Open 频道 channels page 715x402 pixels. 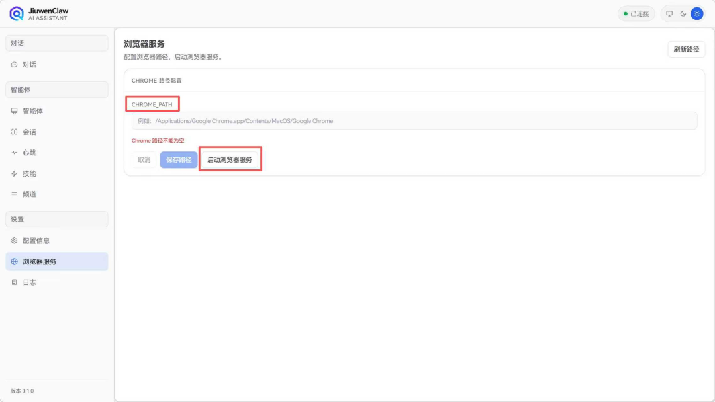point(56,194)
